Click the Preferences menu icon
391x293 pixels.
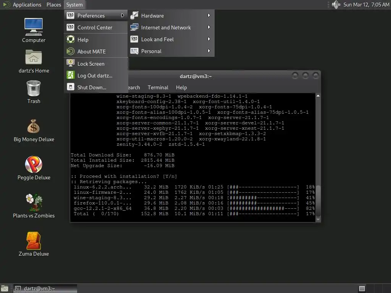tap(71, 15)
